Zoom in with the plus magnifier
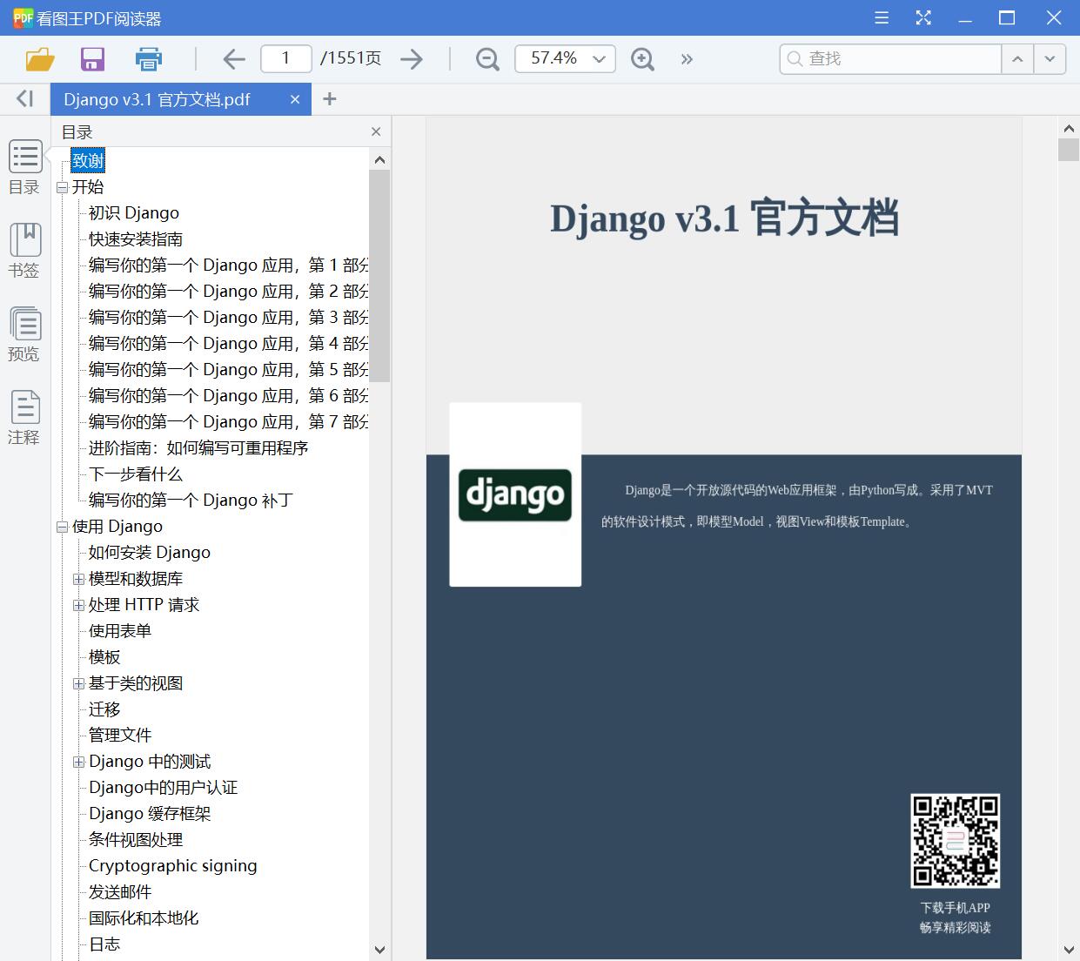This screenshot has height=961, width=1080. (642, 59)
